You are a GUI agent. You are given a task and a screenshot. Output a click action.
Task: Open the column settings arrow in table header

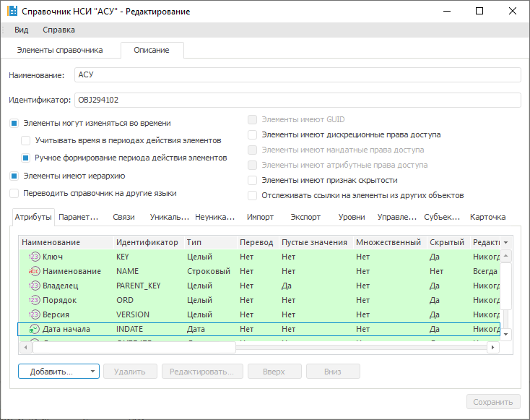(x=505, y=242)
